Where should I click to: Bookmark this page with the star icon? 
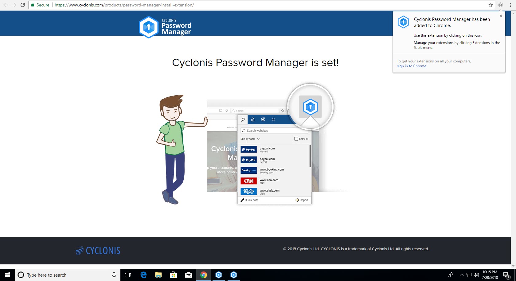coord(491,5)
